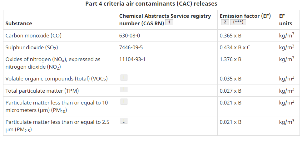Click the exclamation footnote in VOCs row

tap(124, 78)
